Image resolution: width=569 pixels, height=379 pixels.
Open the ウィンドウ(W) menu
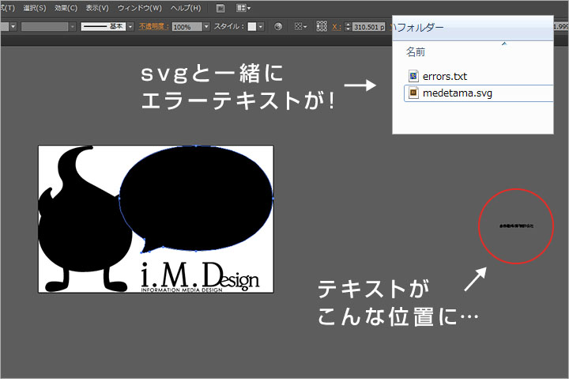pos(140,8)
